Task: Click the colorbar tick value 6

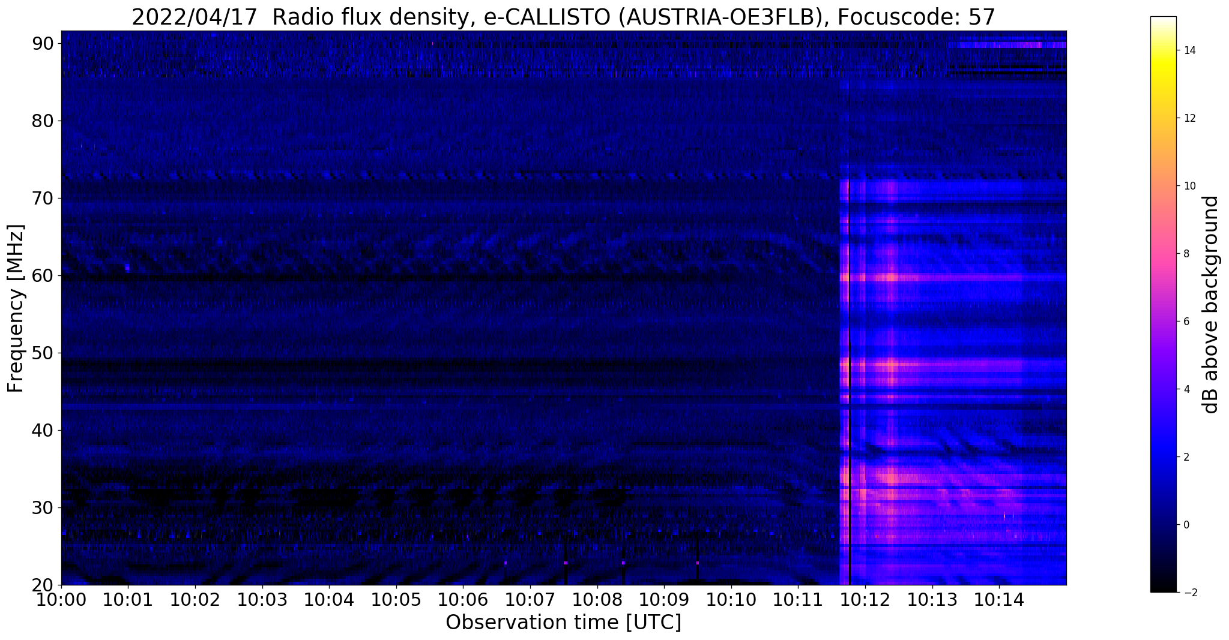Action: (x=1186, y=321)
